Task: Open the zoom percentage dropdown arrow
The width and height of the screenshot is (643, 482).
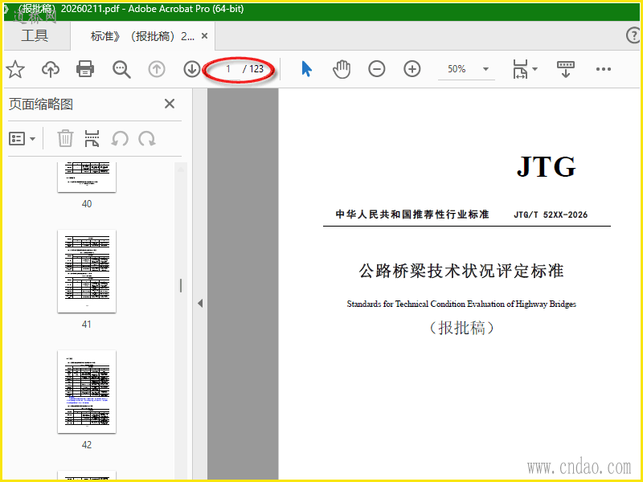Action: point(485,69)
